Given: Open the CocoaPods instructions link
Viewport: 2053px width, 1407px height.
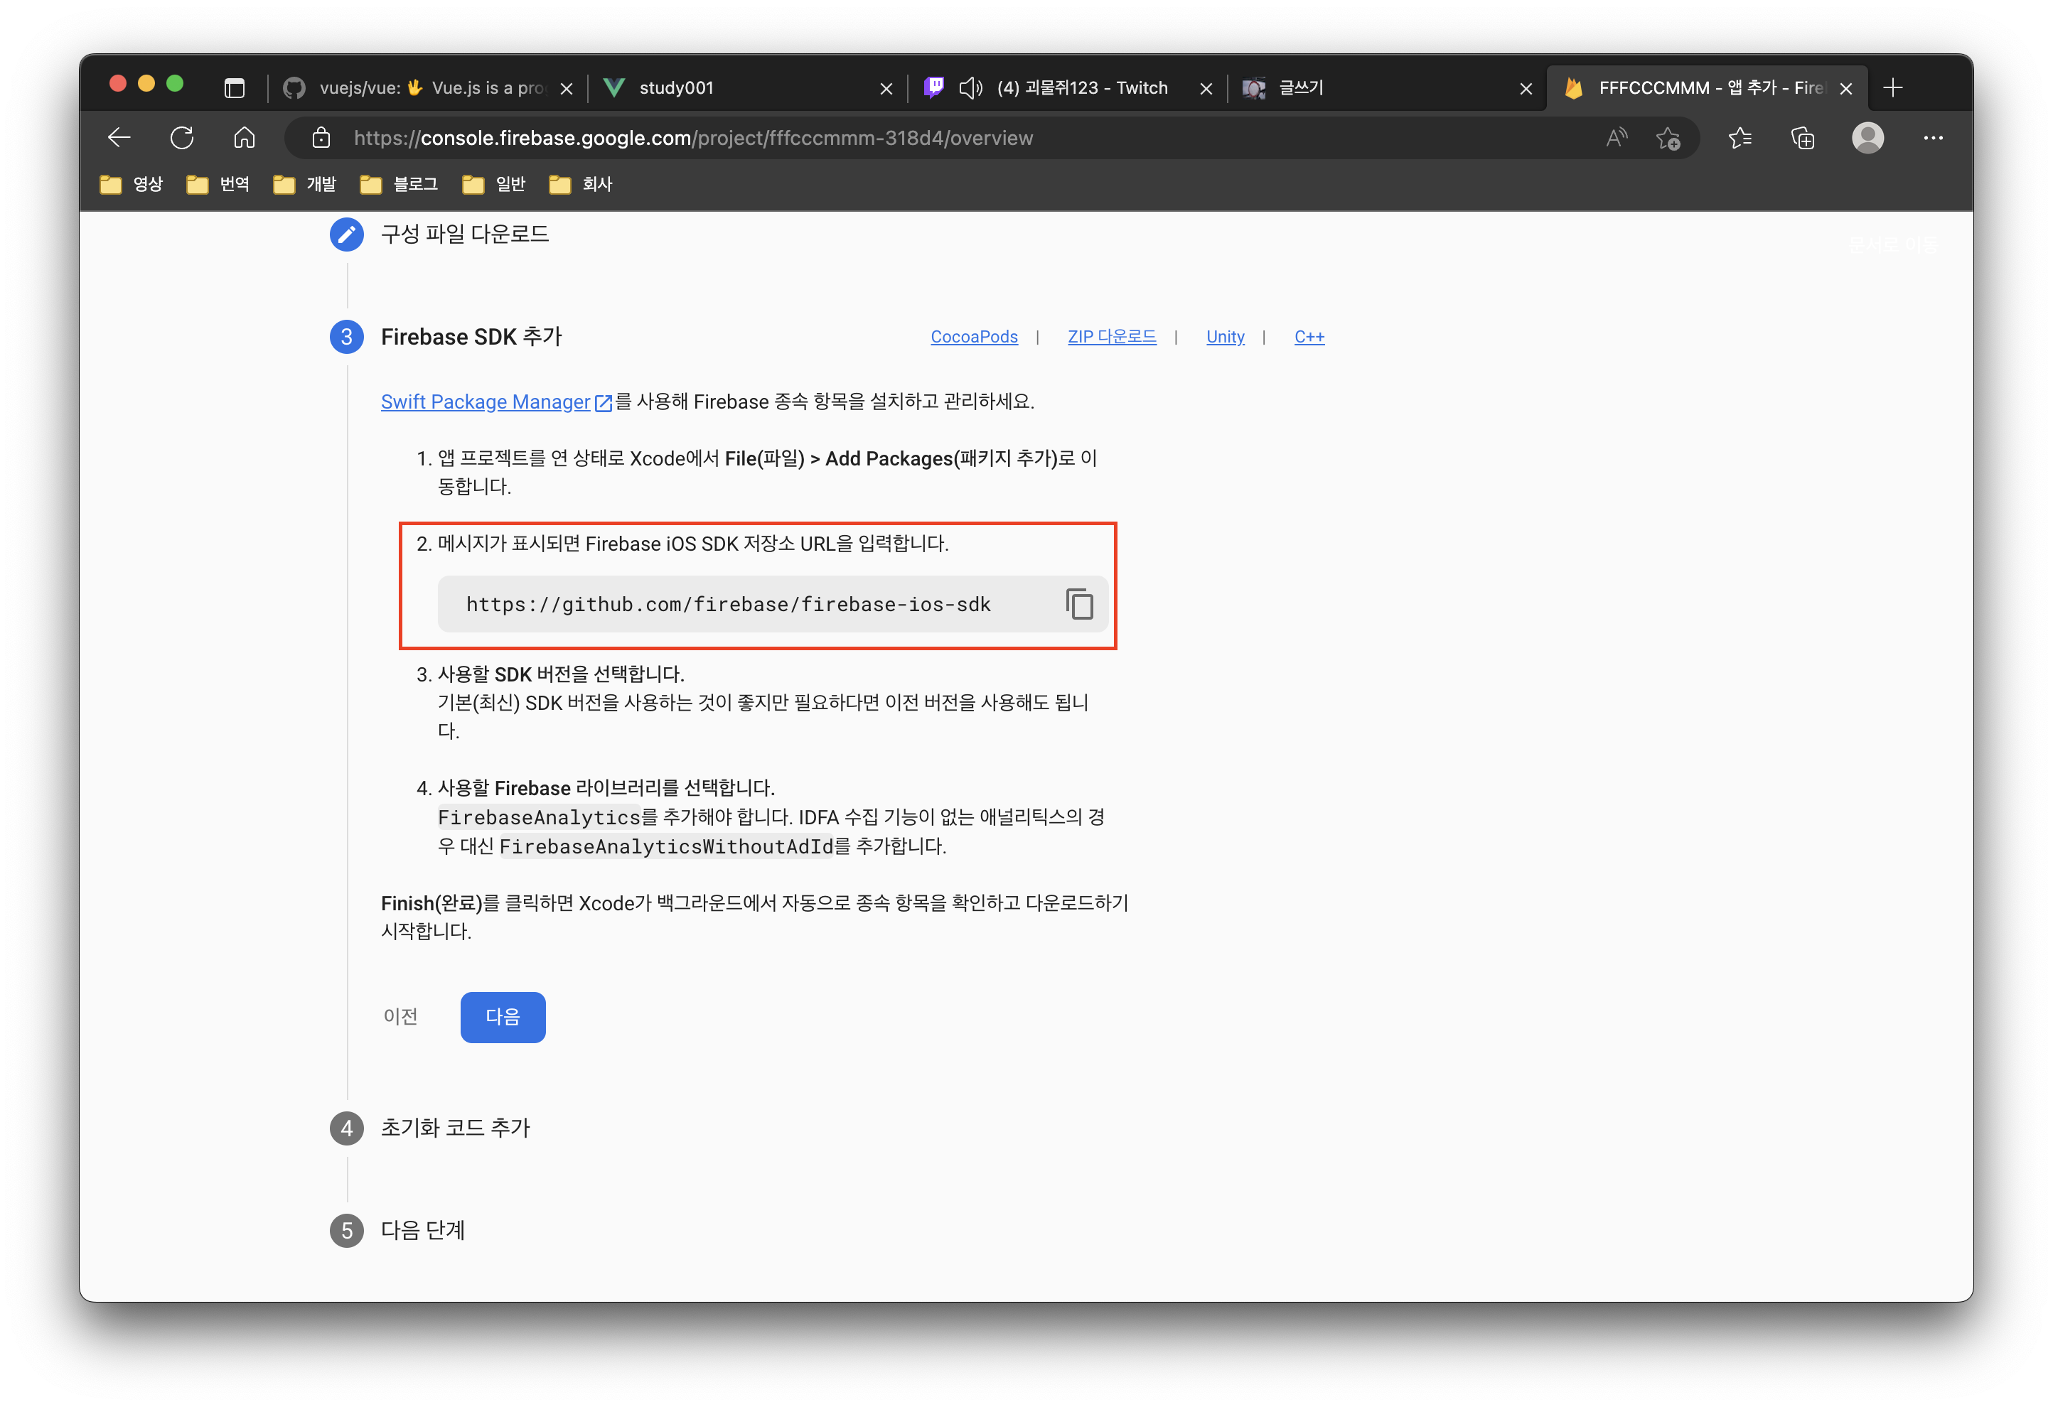Looking at the screenshot, I should pyautogui.click(x=973, y=337).
